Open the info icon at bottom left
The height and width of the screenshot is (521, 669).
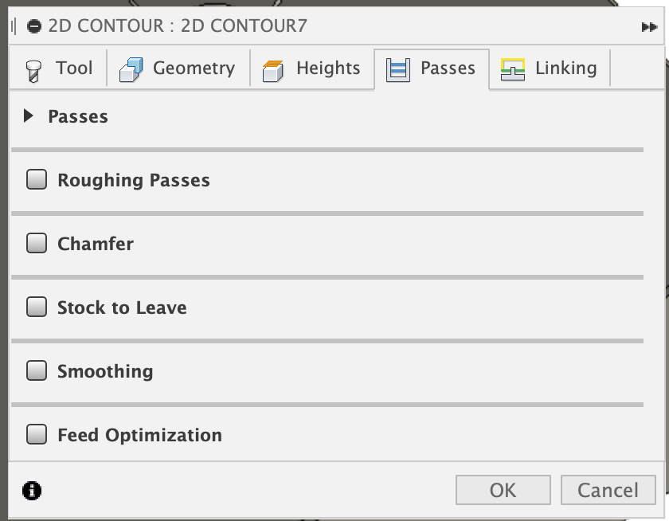point(31,491)
